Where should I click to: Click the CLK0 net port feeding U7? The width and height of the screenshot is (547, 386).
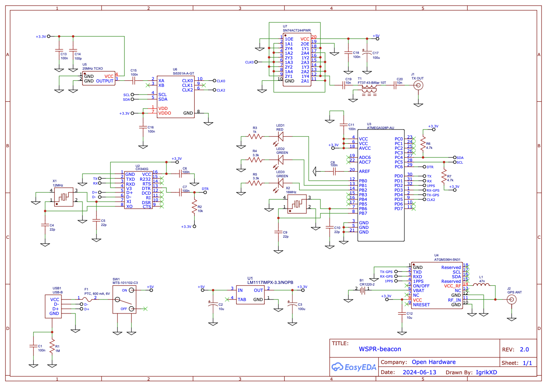tap(251, 62)
